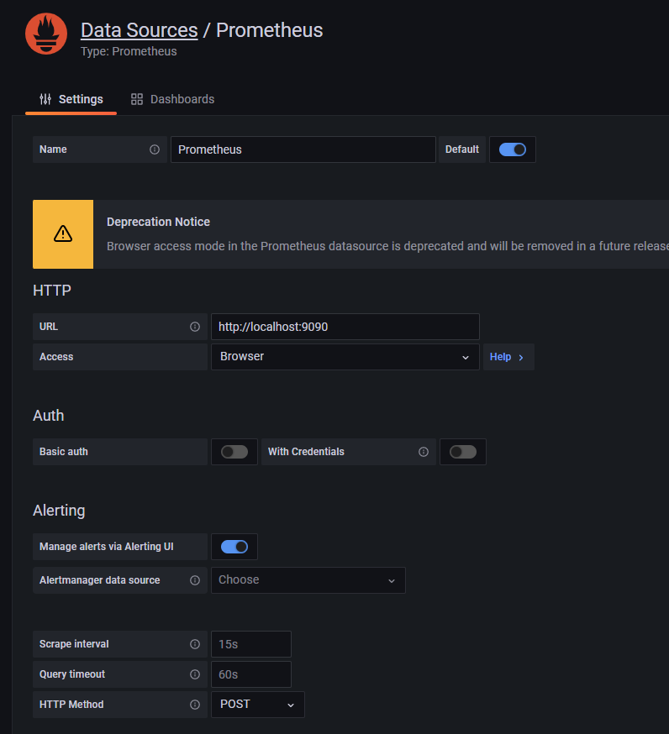Enable the Basic auth switch
Image resolution: width=669 pixels, height=734 pixels.
point(234,452)
